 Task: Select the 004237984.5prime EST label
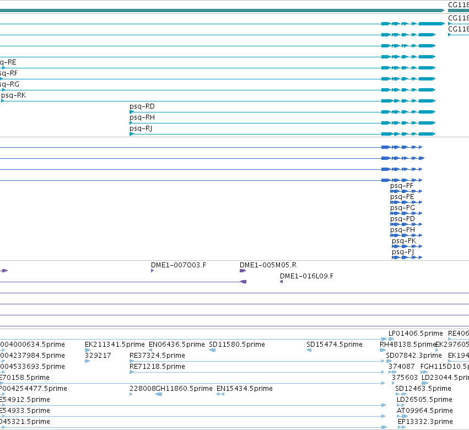point(33,356)
